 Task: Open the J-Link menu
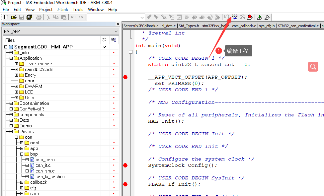(x=63, y=10)
